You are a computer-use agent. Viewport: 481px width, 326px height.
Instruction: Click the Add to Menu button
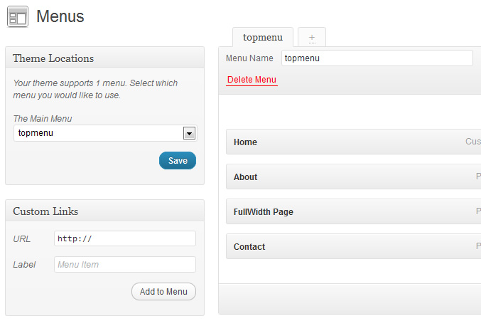click(x=163, y=291)
